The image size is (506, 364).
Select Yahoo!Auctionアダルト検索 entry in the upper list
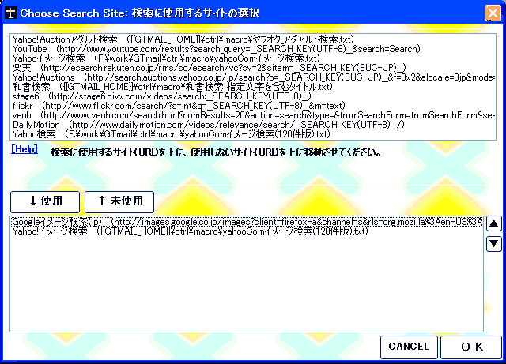pos(253,39)
